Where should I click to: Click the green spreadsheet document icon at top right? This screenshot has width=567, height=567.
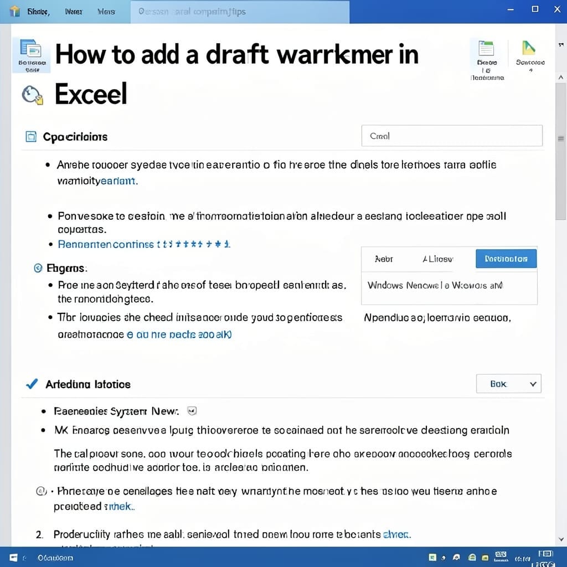486,48
